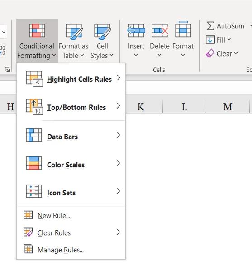Open the Icon Sets submenu
The height and width of the screenshot is (265, 252).
[x=71, y=191]
